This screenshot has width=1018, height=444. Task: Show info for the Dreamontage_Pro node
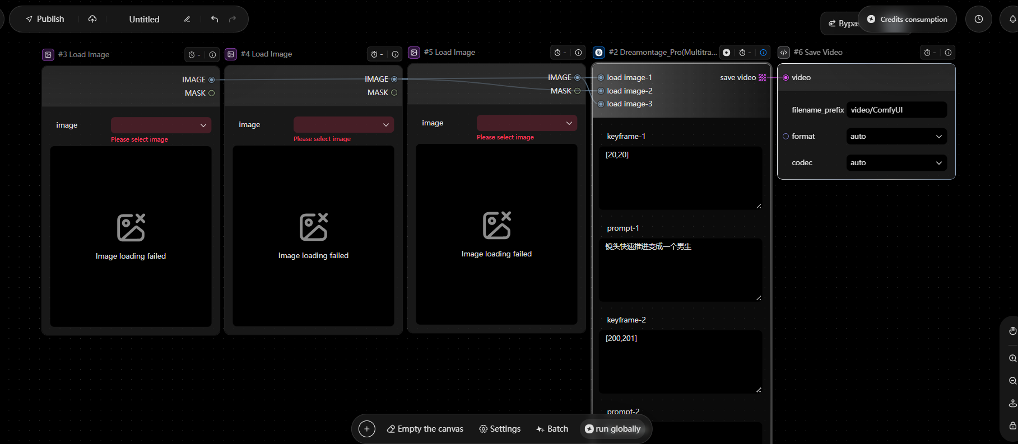pos(763,53)
